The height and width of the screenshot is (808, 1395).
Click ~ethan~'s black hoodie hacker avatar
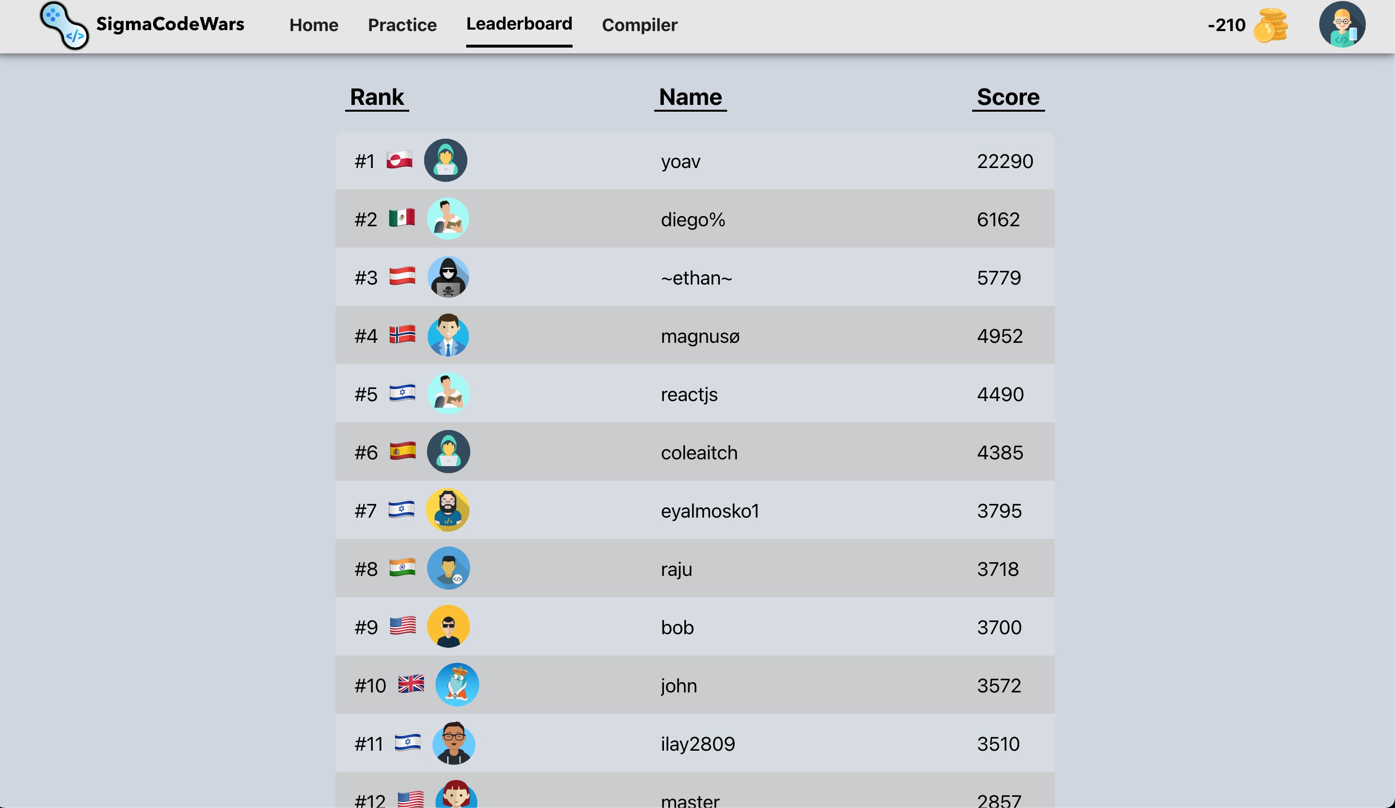pos(448,277)
